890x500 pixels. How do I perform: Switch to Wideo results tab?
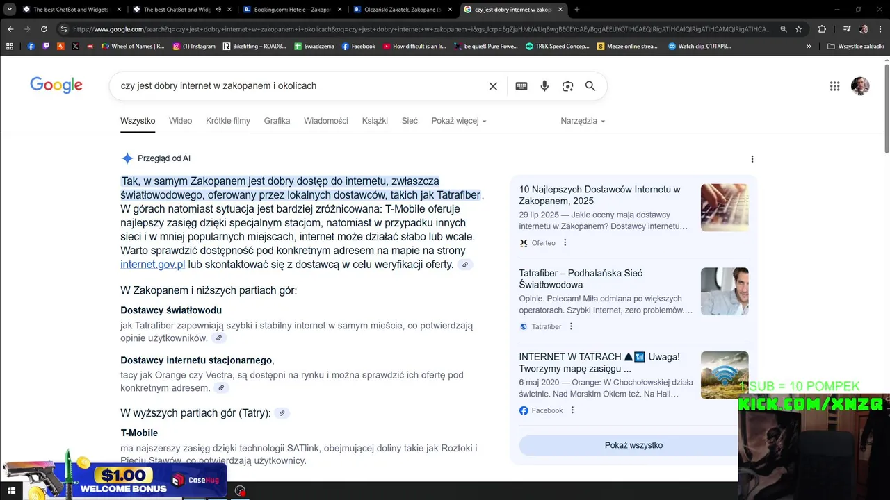(x=180, y=121)
